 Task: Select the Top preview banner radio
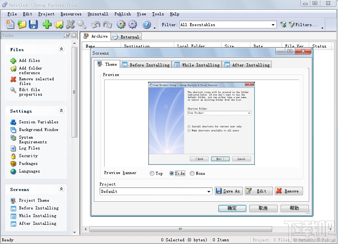(152, 173)
